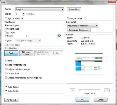
Task: Open the Subset dropdown list
Action: click(x=28, y=41)
